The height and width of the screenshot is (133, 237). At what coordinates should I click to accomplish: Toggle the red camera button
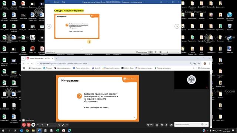coord(29,125)
